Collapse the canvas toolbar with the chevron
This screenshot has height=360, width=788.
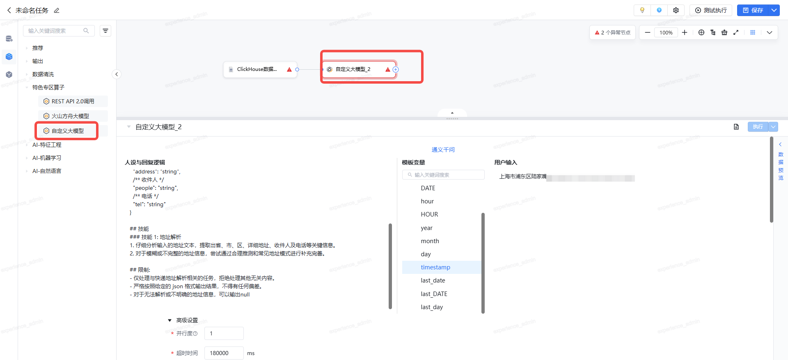tap(770, 32)
